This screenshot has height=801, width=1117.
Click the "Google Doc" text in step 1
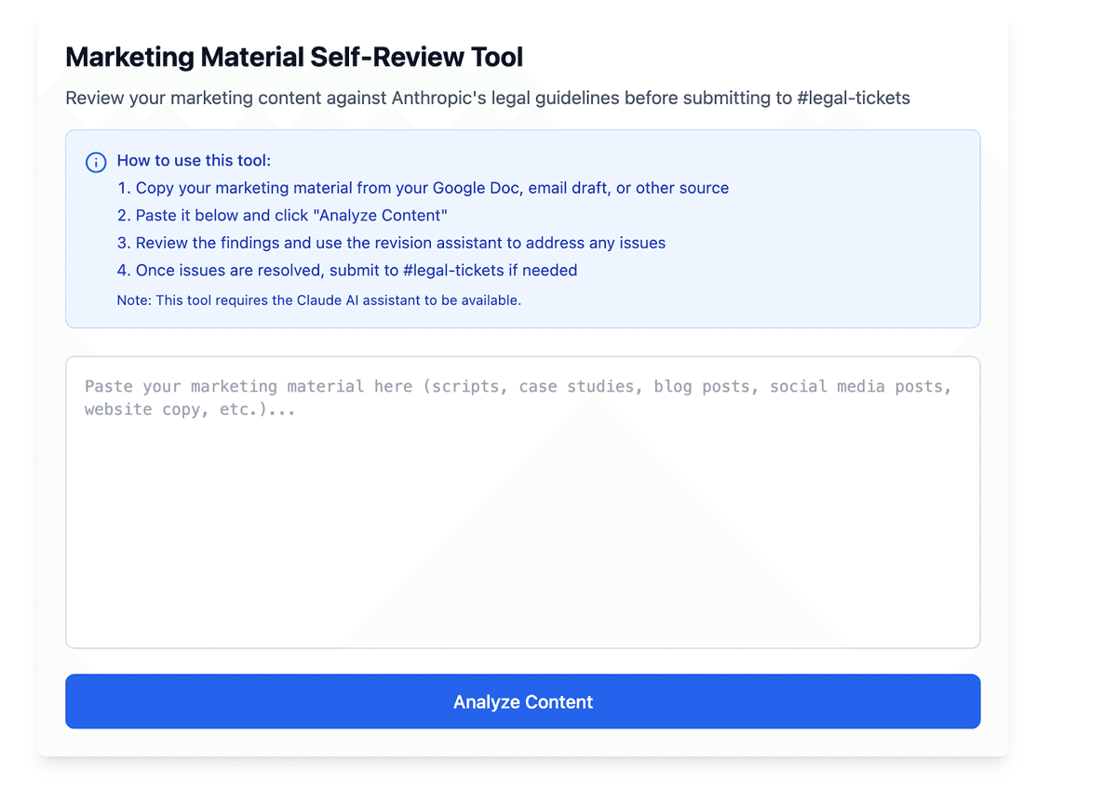pos(475,188)
